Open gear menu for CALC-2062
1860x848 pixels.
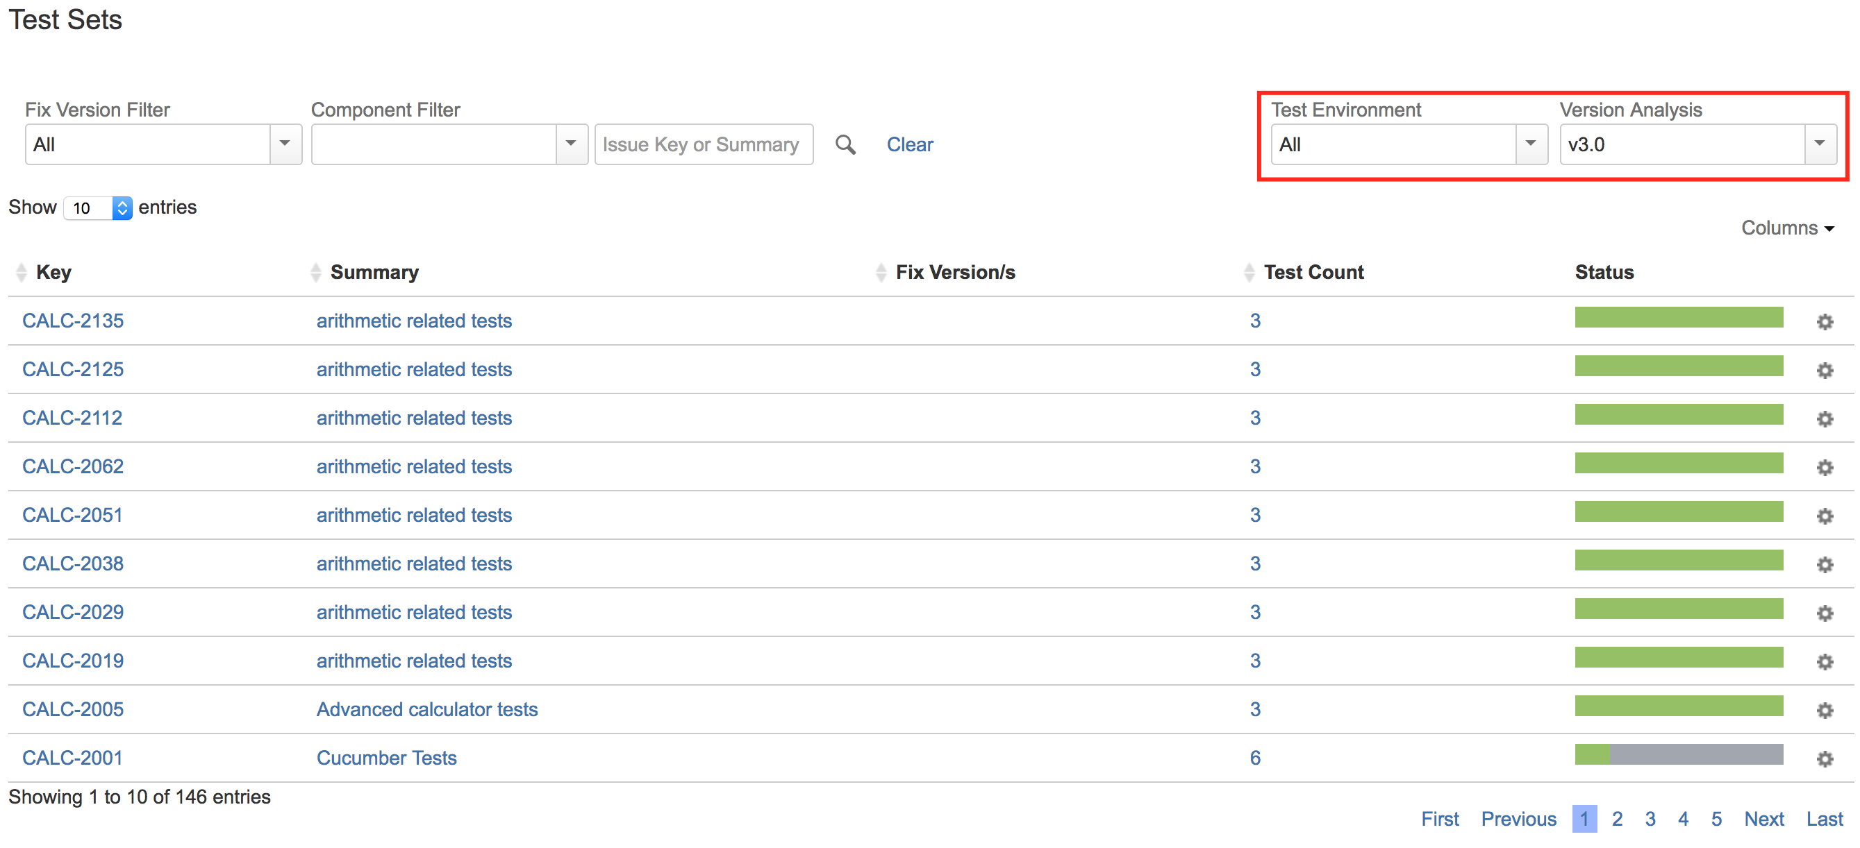[1825, 468]
